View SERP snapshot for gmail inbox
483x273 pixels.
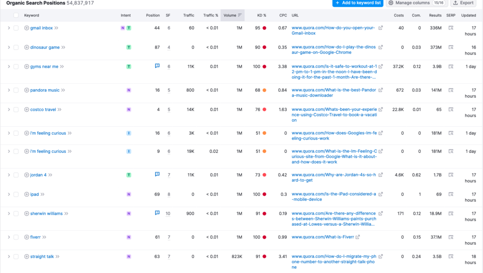pyautogui.click(x=451, y=28)
